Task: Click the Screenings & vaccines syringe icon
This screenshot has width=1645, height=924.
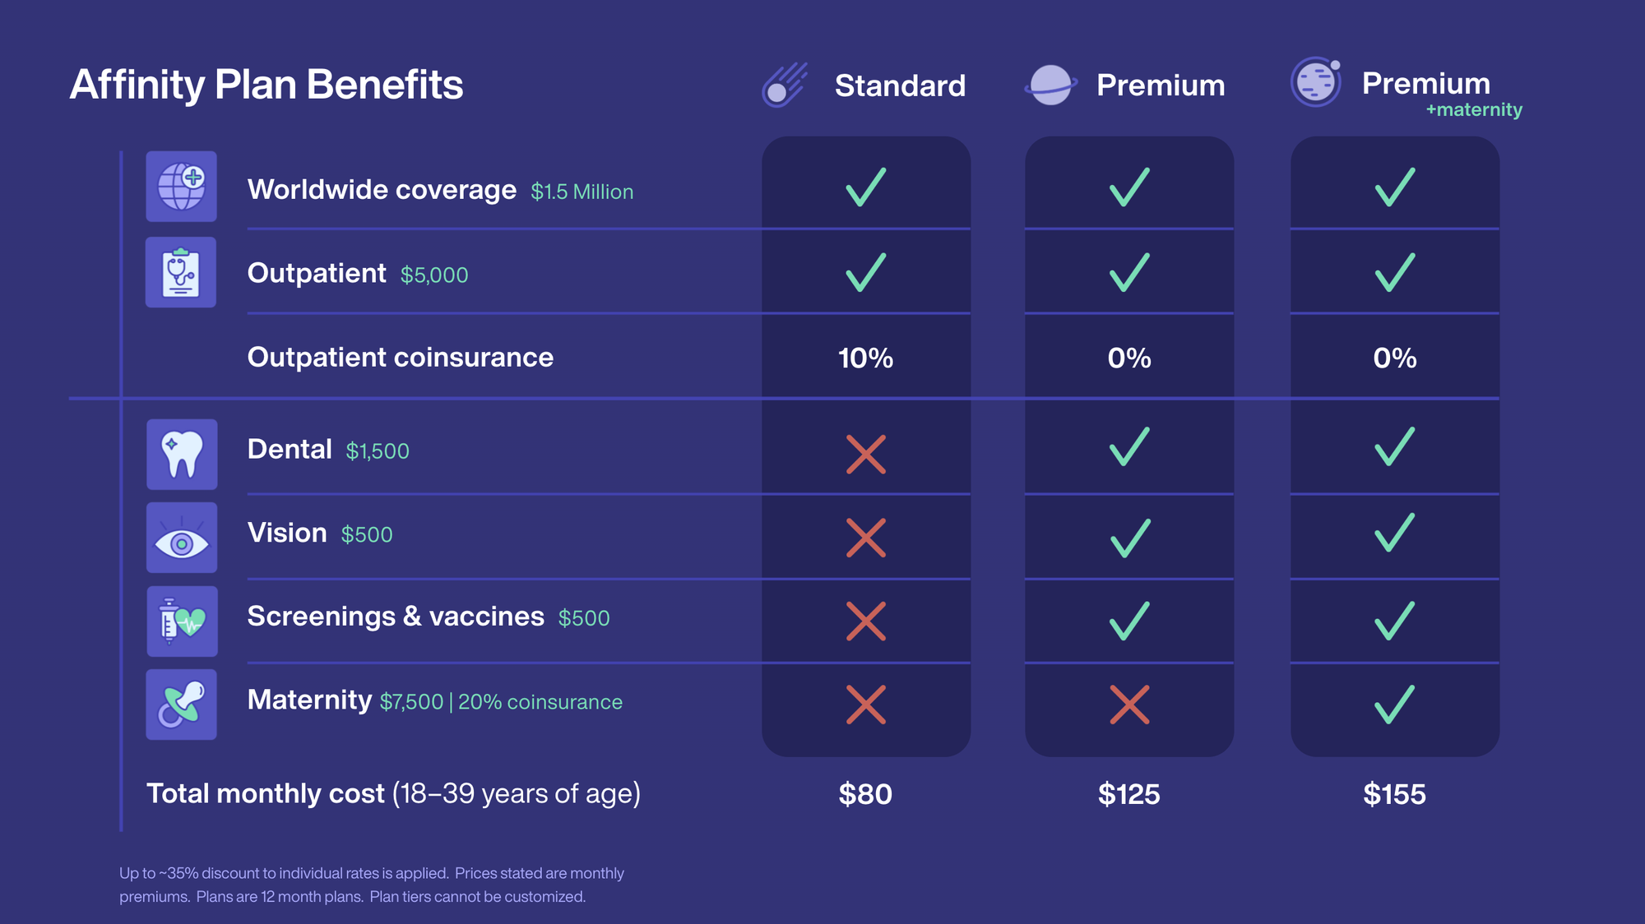Action: point(182,621)
